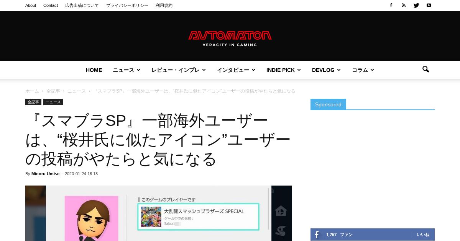Open the プライバシーポリシー link
This screenshot has height=241, width=460.
pyautogui.click(x=127, y=5)
